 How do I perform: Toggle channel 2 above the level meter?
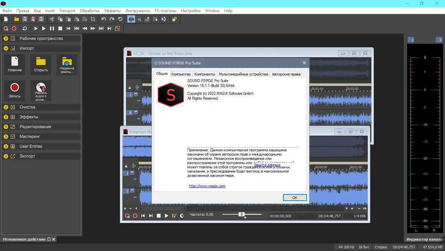[439, 40]
